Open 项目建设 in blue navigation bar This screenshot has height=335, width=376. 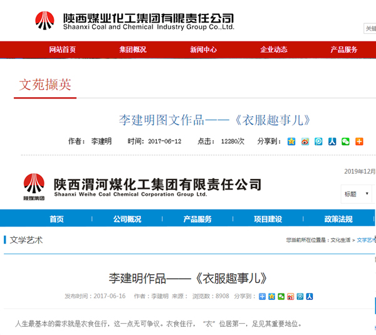(x=268, y=219)
